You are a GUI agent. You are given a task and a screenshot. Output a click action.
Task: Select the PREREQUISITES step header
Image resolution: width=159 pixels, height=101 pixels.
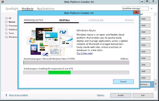point(34,20)
